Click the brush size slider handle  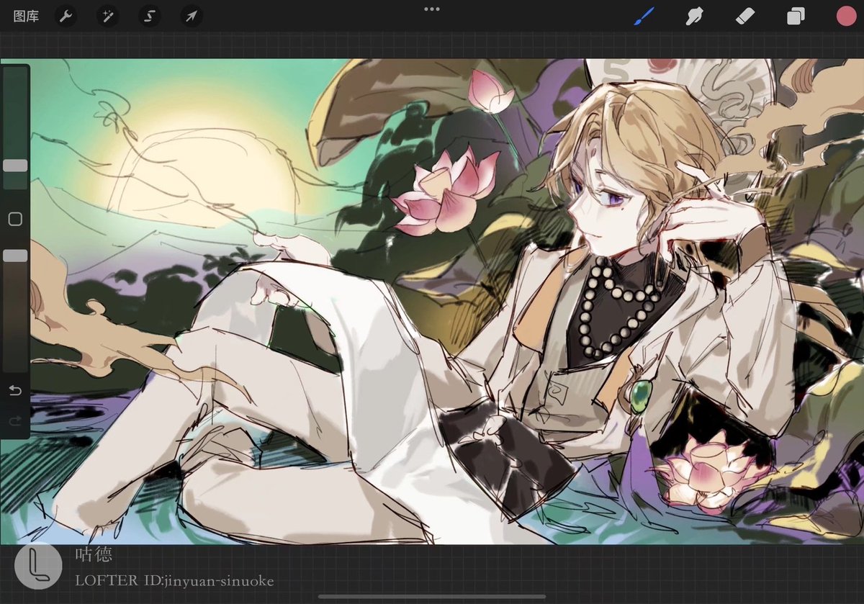15,166
